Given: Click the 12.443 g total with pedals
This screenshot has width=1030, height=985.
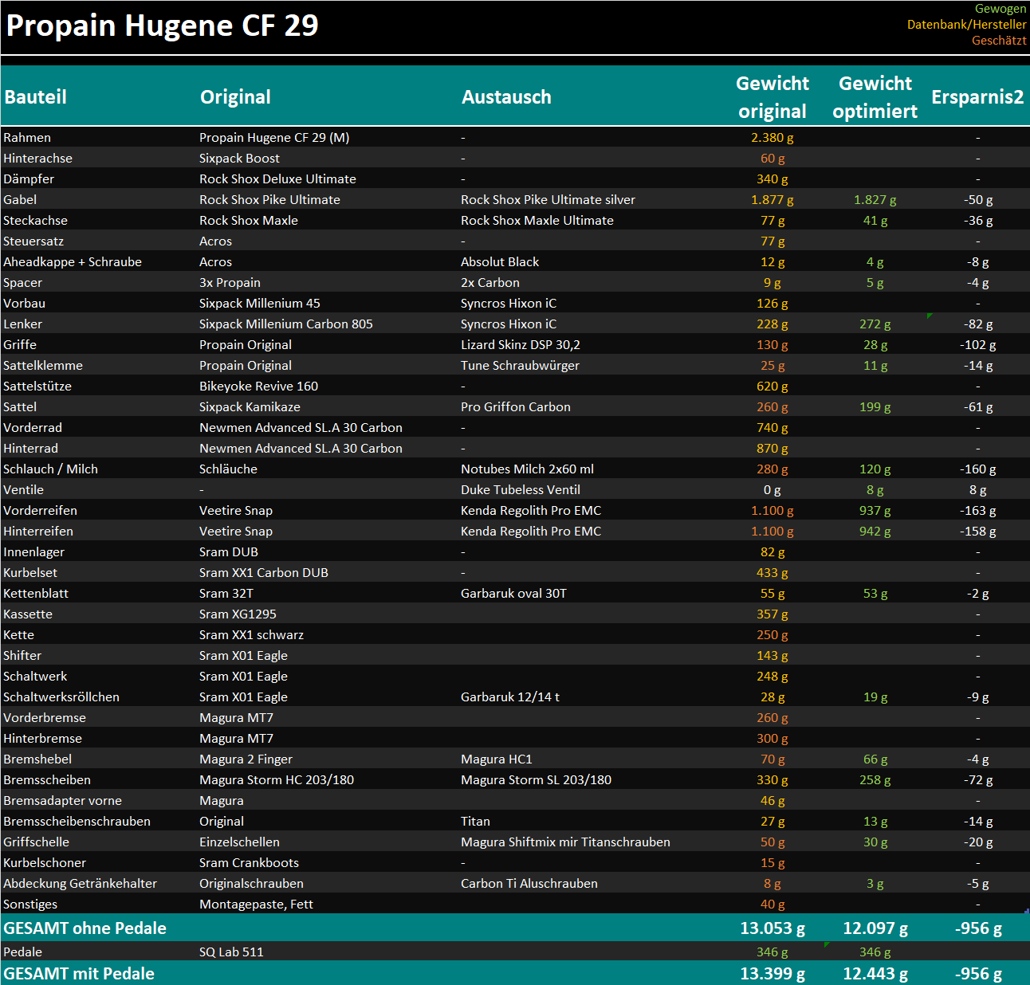Looking at the screenshot, I should (x=875, y=974).
